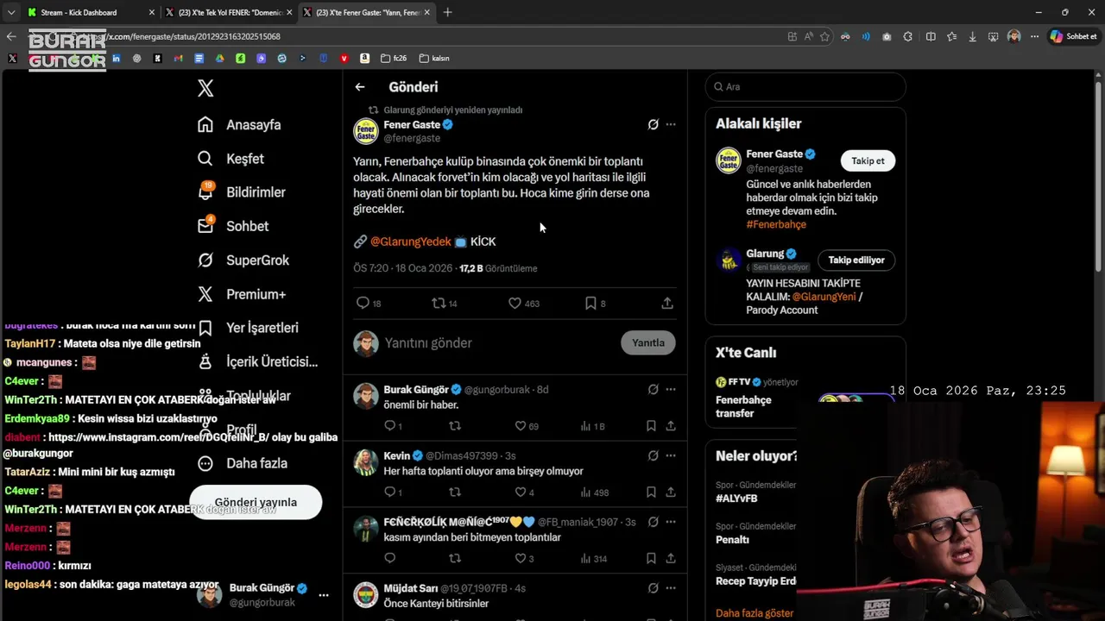Go back with the Gönderi arrow
This screenshot has width=1105, height=621.
point(360,87)
